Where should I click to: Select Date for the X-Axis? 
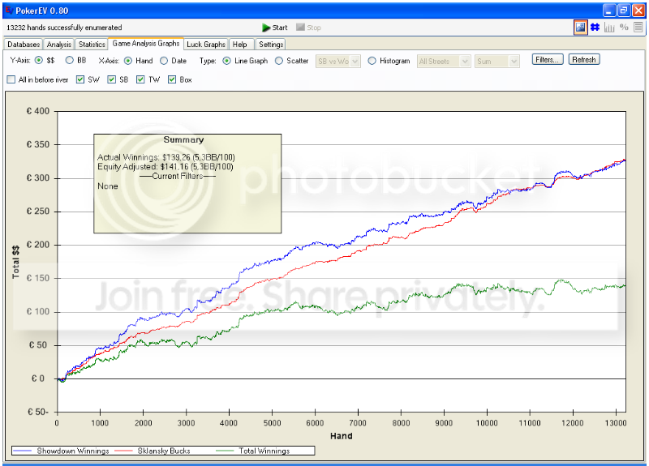click(x=164, y=61)
